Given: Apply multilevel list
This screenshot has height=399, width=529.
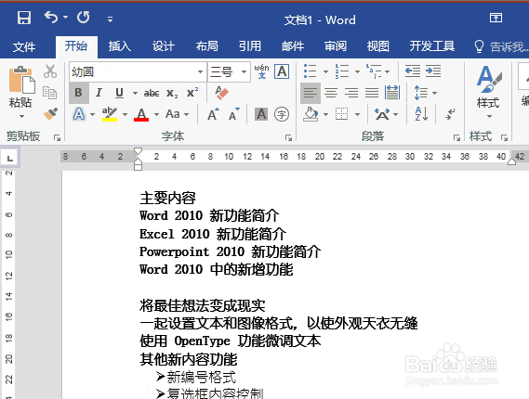Looking at the screenshot, I should 374,71.
